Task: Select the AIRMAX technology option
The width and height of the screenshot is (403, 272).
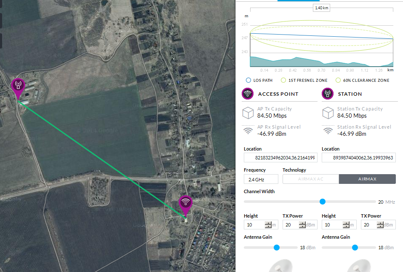Action: click(367, 179)
